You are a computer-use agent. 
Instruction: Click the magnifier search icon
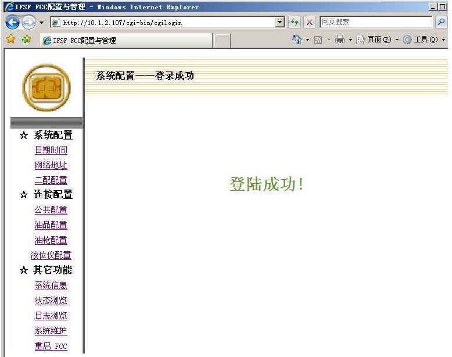coord(441,22)
